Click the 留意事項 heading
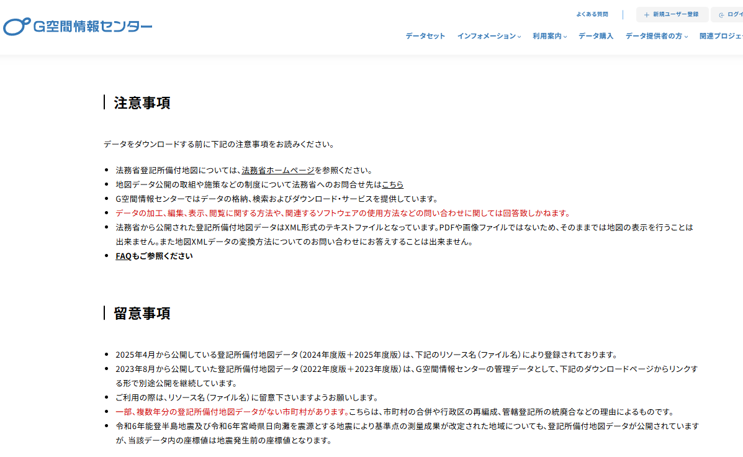 pyautogui.click(x=142, y=314)
